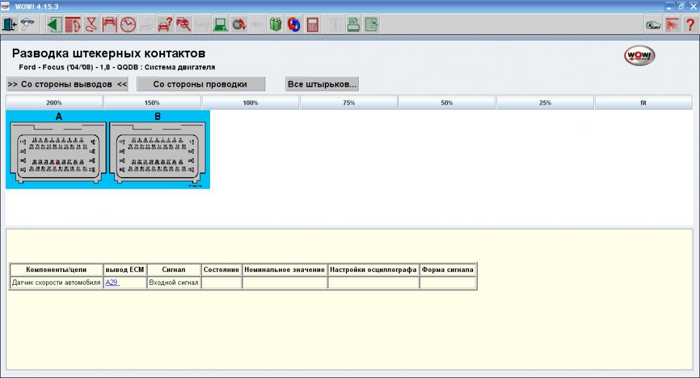
Task: Open car with magnifier search icon
Action: pyautogui.click(x=183, y=24)
